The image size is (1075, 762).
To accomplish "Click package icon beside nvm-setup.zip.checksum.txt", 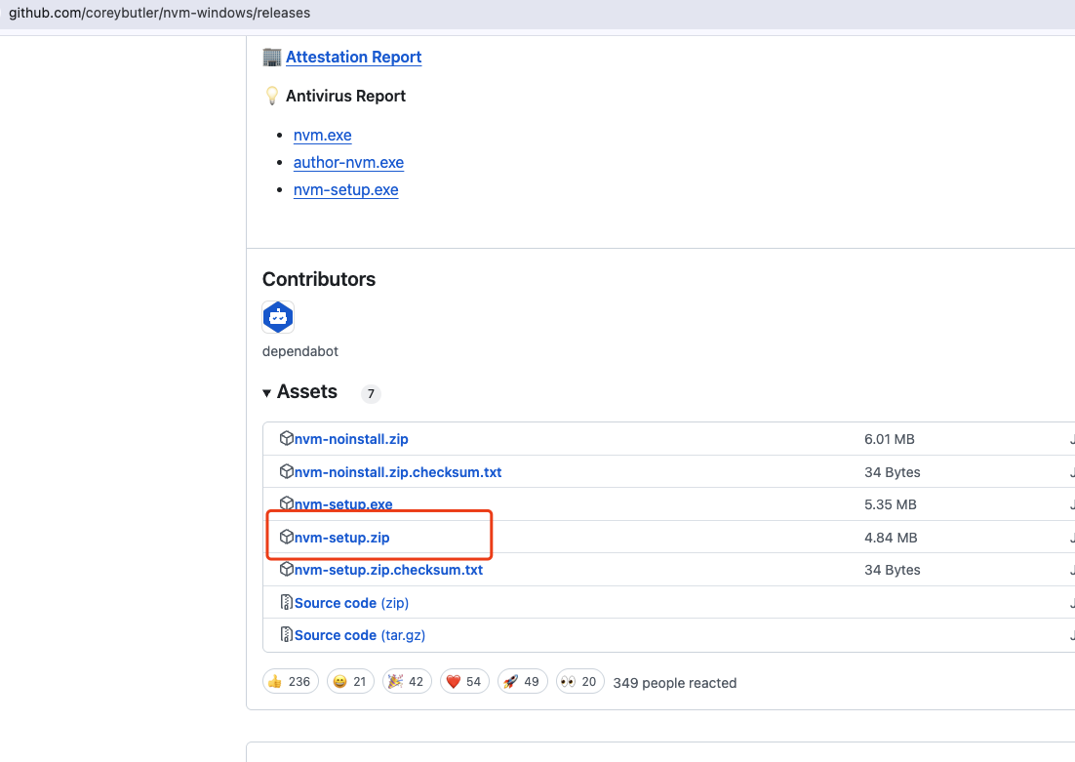I will point(287,569).
